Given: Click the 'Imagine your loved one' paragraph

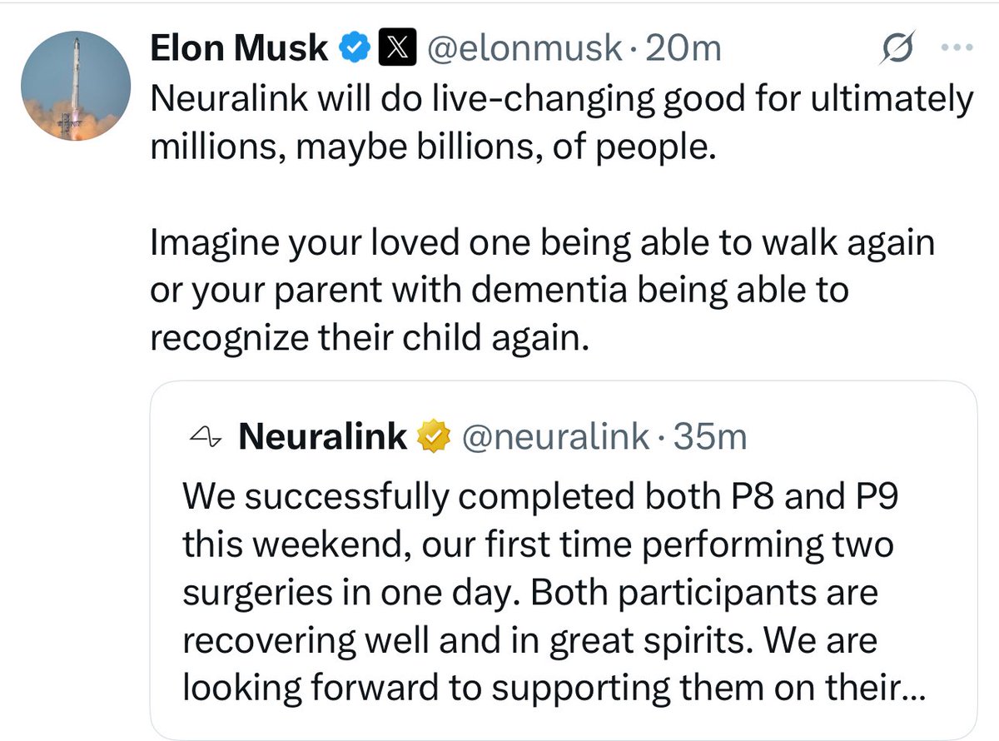Looking at the screenshot, I should (x=541, y=290).
